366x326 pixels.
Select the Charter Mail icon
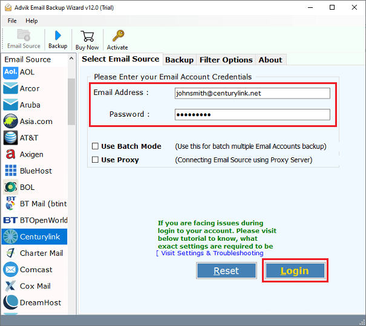pos(10,253)
